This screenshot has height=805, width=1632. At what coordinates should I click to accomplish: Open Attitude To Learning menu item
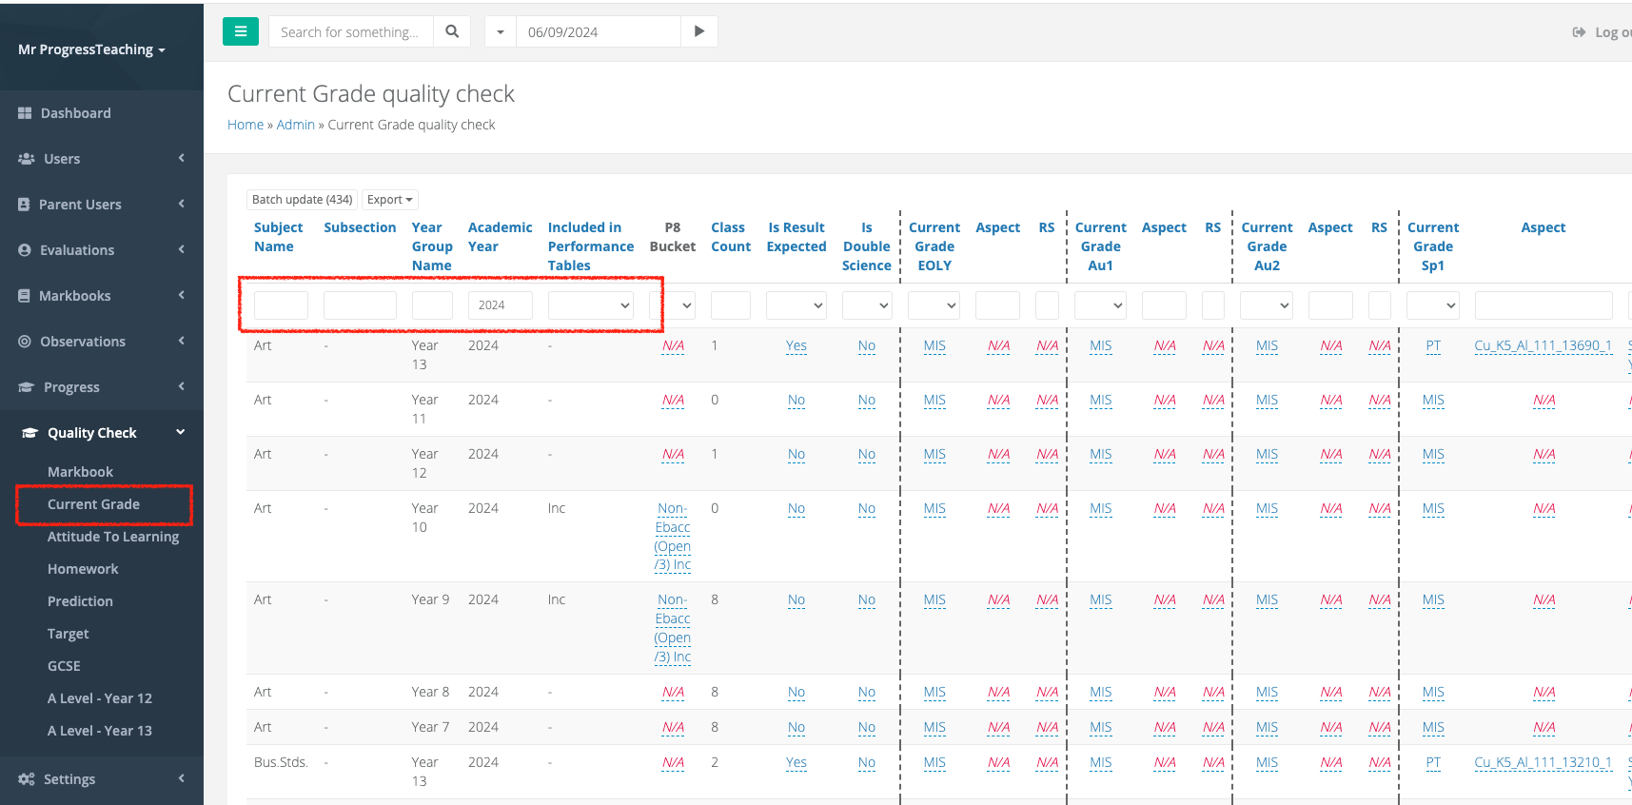(x=113, y=537)
